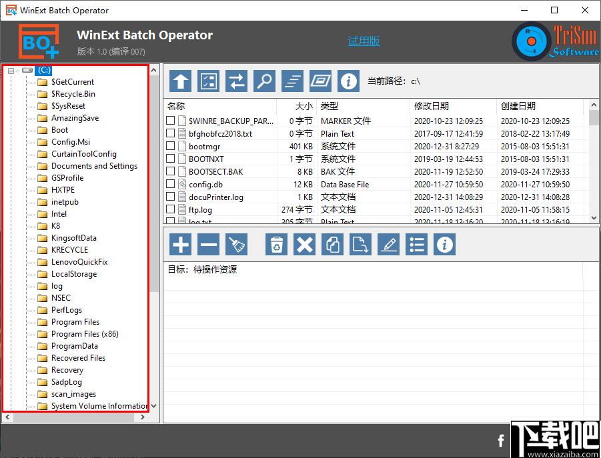The width and height of the screenshot is (601, 458).
Task: Copy target resources icon
Action: (332, 244)
